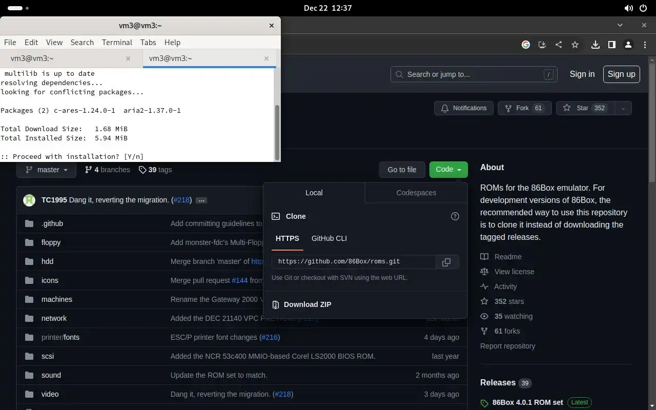Image resolution: width=656 pixels, height=410 pixels.
Task: Click the Sign up button
Action: 622,74
